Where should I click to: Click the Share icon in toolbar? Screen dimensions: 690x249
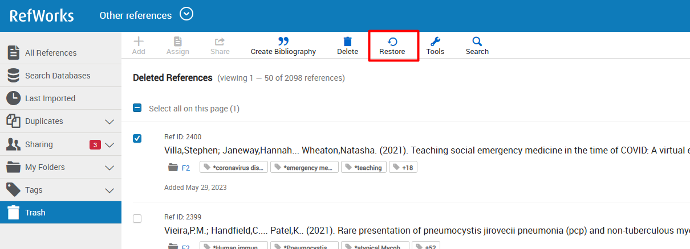point(220,42)
